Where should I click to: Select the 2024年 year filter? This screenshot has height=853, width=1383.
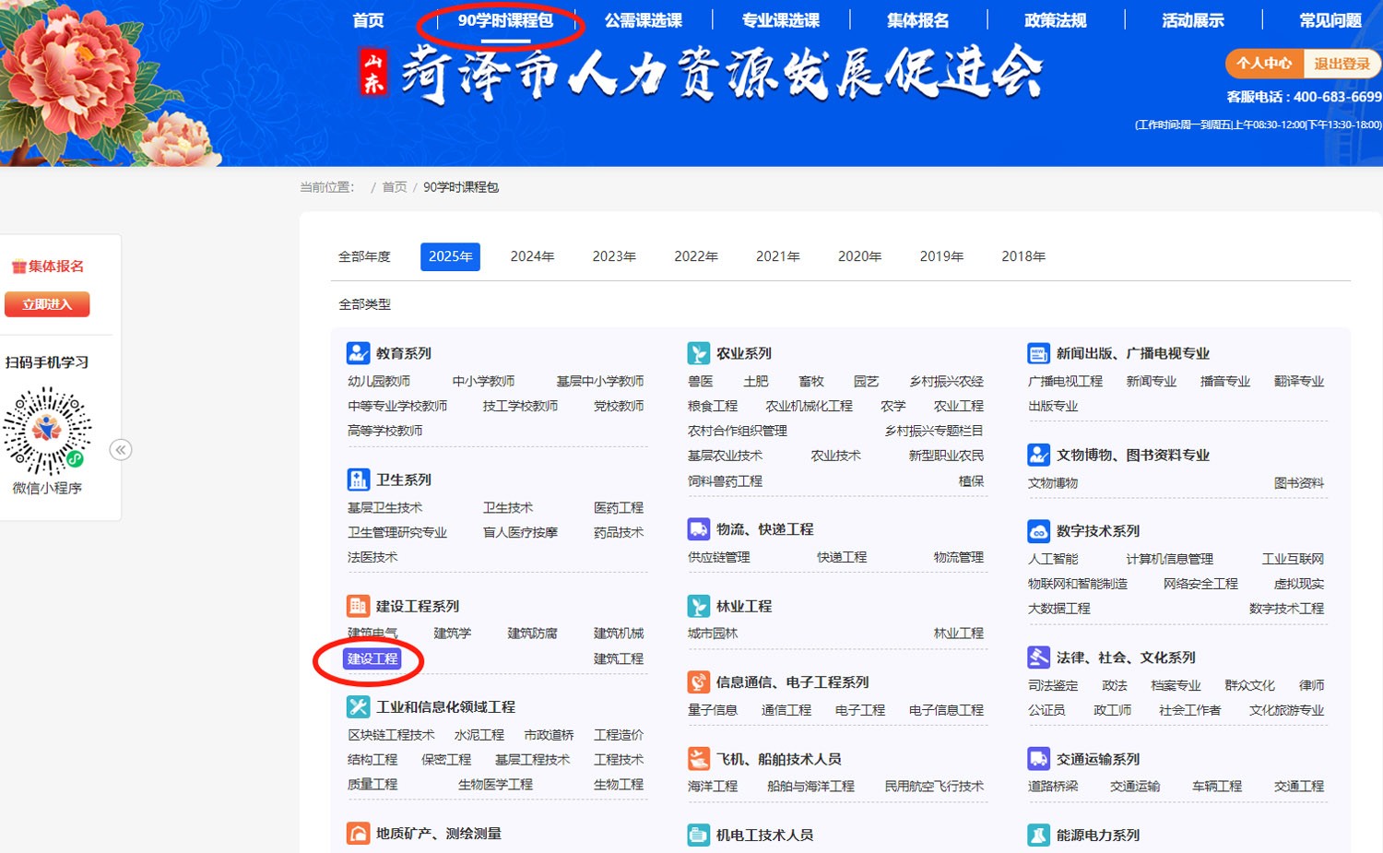coord(532,256)
